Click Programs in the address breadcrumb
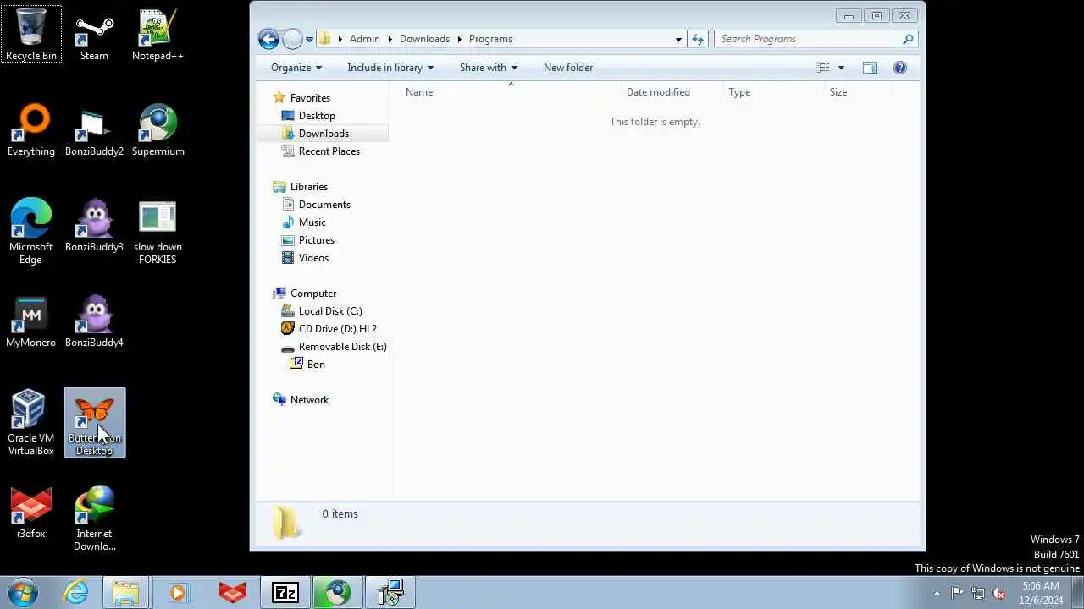The width and height of the screenshot is (1084, 609). point(490,39)
